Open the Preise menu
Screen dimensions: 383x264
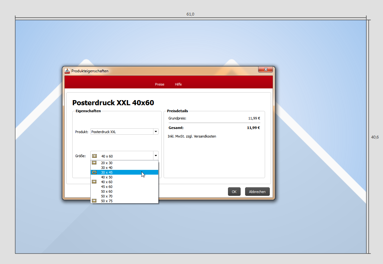159,84
